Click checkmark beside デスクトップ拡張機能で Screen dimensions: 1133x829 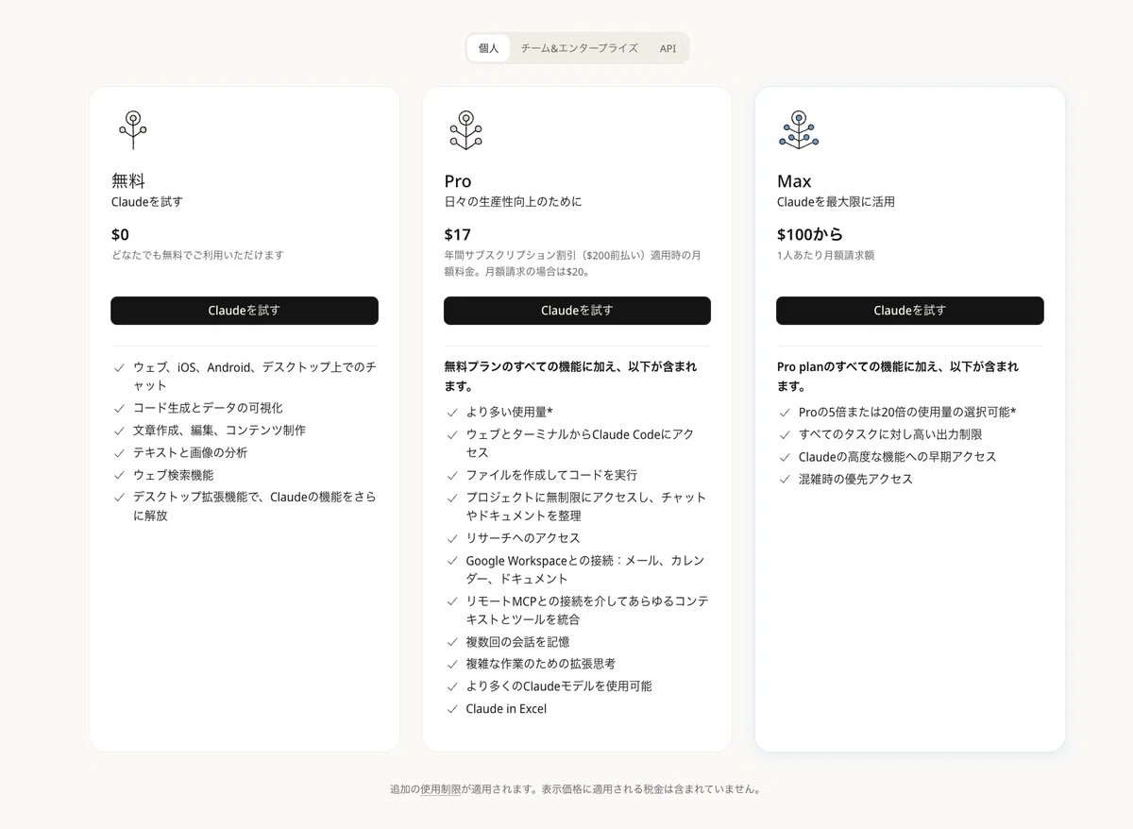pyautogui.click(x=119, y=498)
